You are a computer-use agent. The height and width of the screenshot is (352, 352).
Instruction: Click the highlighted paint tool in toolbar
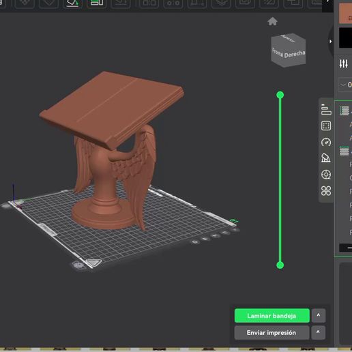(x=72, y=3)
